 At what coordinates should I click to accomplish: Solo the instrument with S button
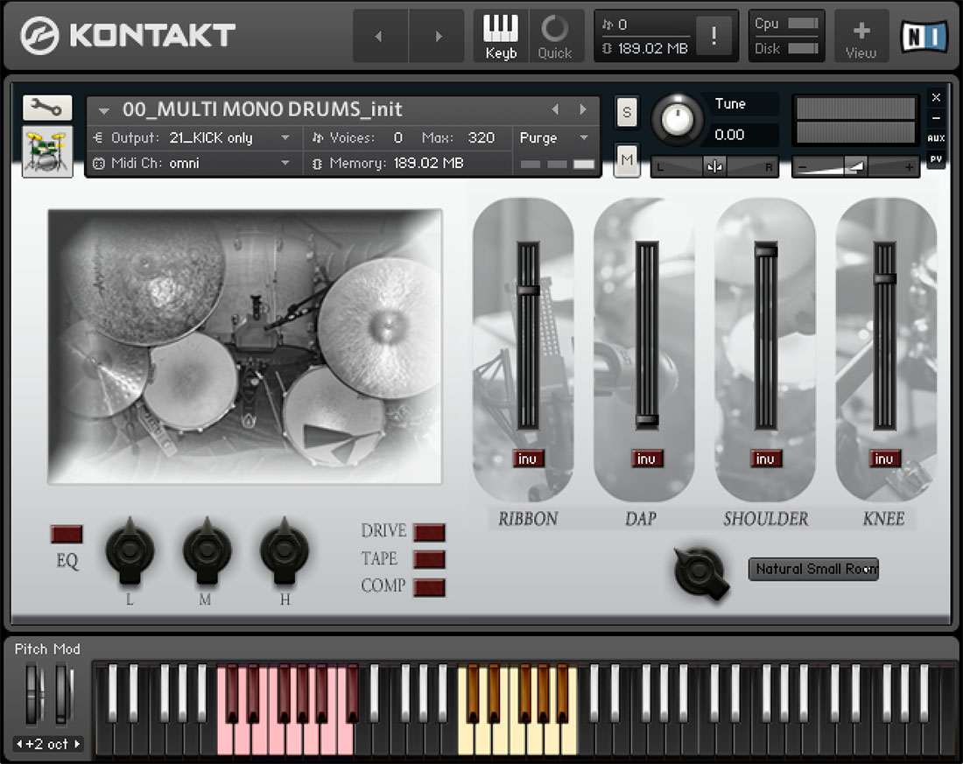[627, 112]
